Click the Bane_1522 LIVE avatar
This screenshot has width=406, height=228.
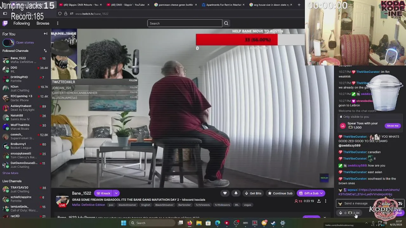[x=62, y=201]
